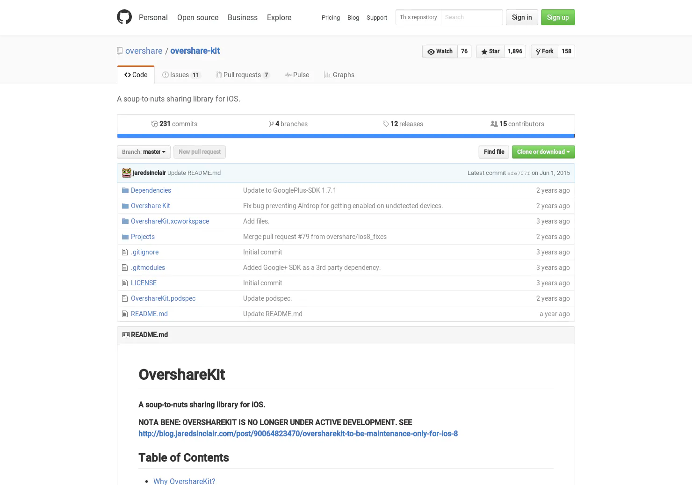Click the jaredsinclair avatar image
The image size is (692, 485).
pyautogui.click(x=127, y=173)
